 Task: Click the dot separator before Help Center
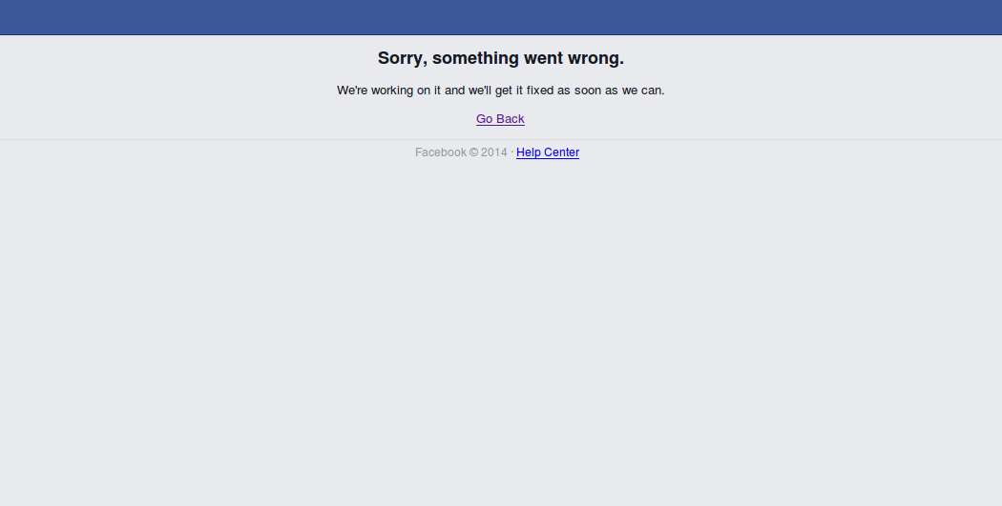512,152
